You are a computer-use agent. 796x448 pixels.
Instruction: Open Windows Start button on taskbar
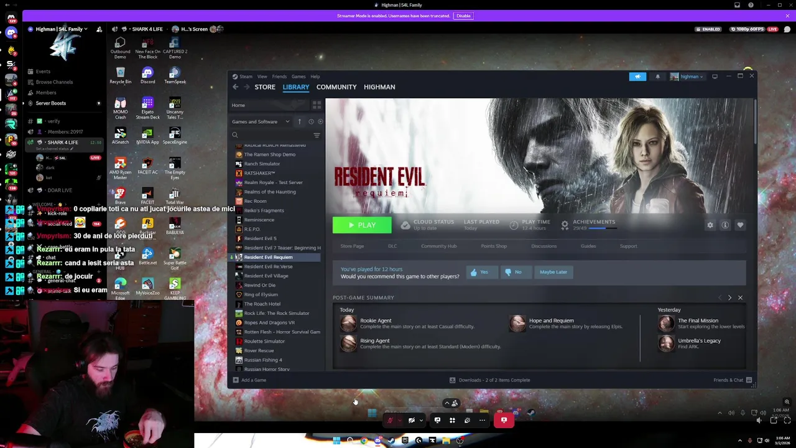click(x=336, y=441)
